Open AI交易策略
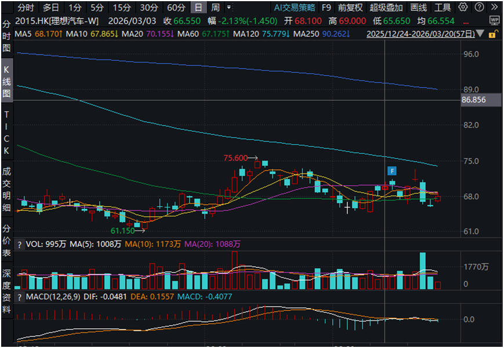This screenshot has width=504, height=348. 295,8
